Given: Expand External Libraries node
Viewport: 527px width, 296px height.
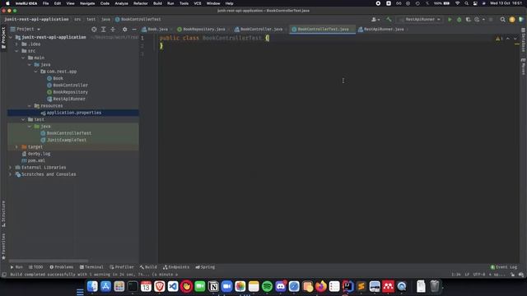Looking at the screenshot, I should pyautogui.click(x=11, y=168).
